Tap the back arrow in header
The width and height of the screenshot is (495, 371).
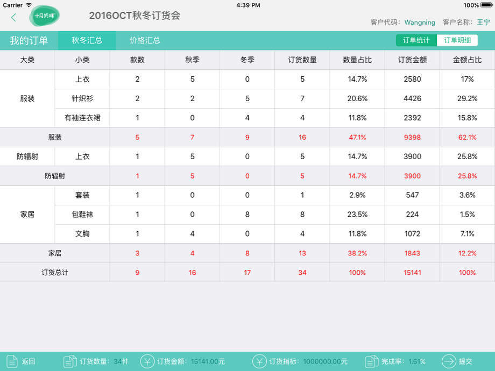pyautogui.click(x=13, y=17)
